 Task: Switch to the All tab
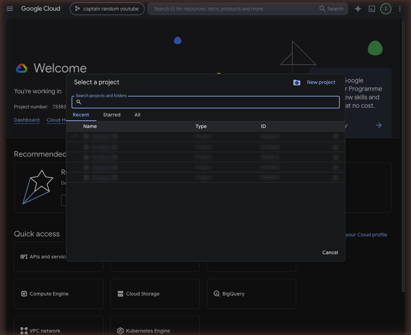click(x=137, y=115)
